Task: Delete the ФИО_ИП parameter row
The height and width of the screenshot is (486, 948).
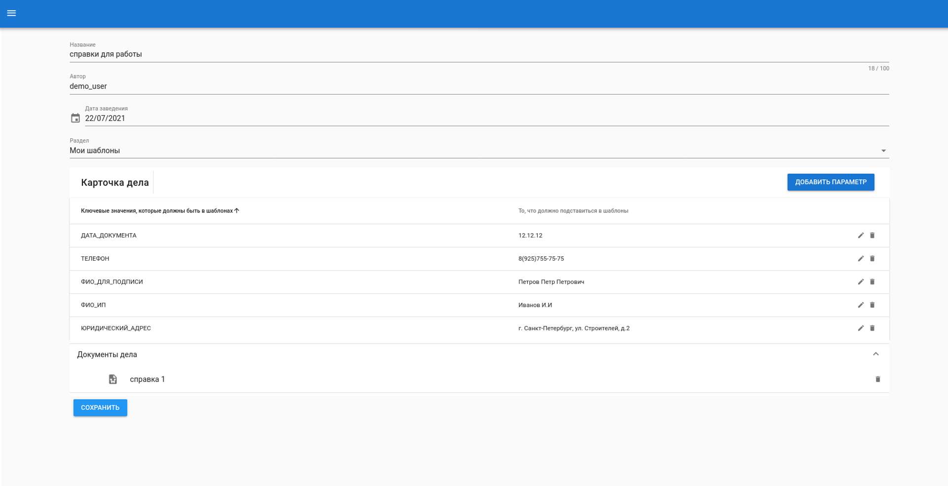Action: [872, 305]
